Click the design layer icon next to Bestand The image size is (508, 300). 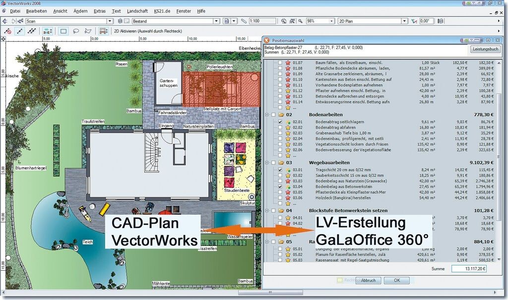pos(127,21)
